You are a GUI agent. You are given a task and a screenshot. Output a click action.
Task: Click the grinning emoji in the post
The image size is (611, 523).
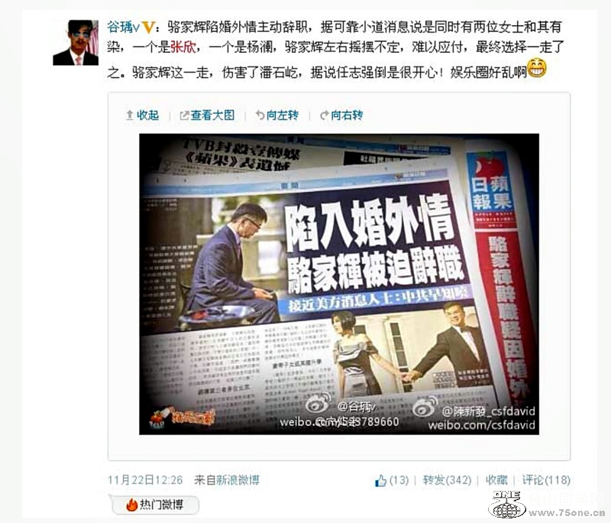(537, 69)
